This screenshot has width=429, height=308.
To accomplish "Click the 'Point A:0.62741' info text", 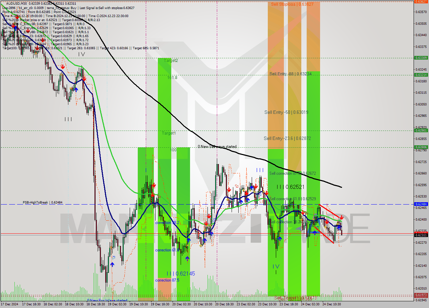I will point(13,12).
